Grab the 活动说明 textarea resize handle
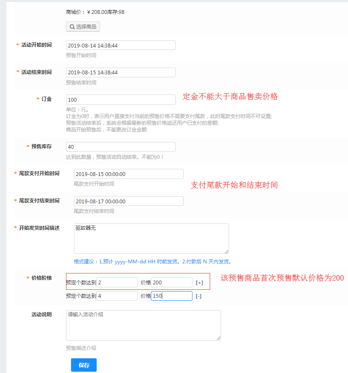This screenshot has width=348, height=373. [x=219, y=338]
